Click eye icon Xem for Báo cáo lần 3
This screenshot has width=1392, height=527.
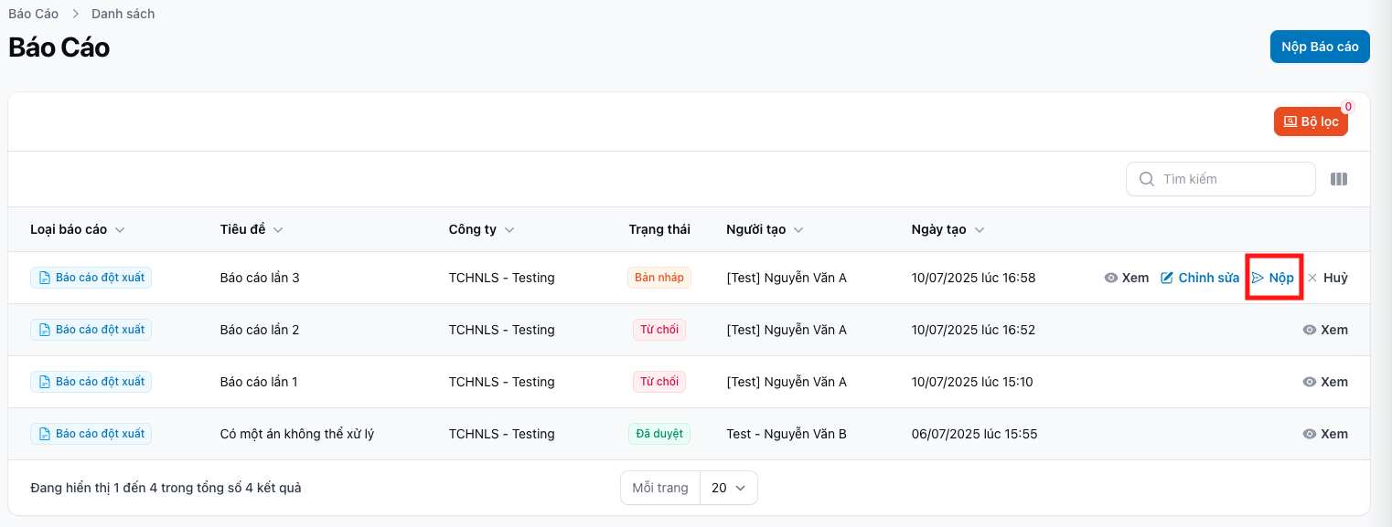click(1111, 278)
